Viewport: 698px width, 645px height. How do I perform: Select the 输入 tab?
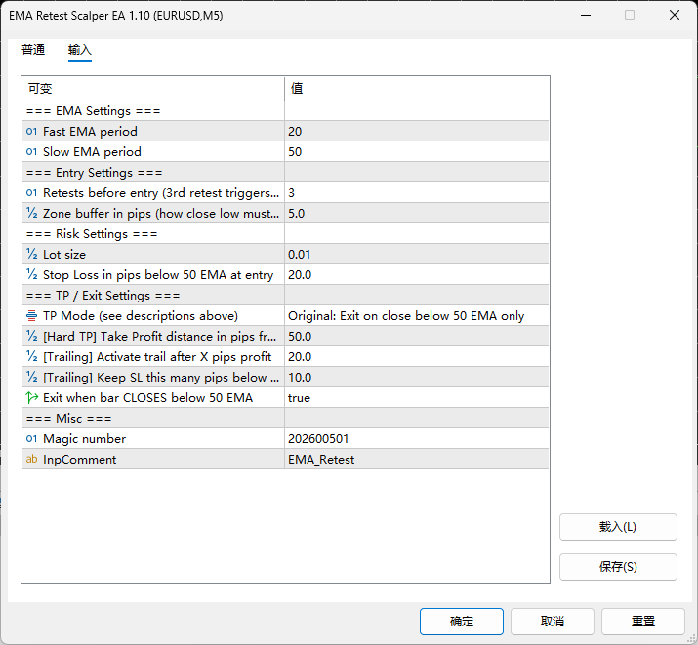tap(80, 50)
